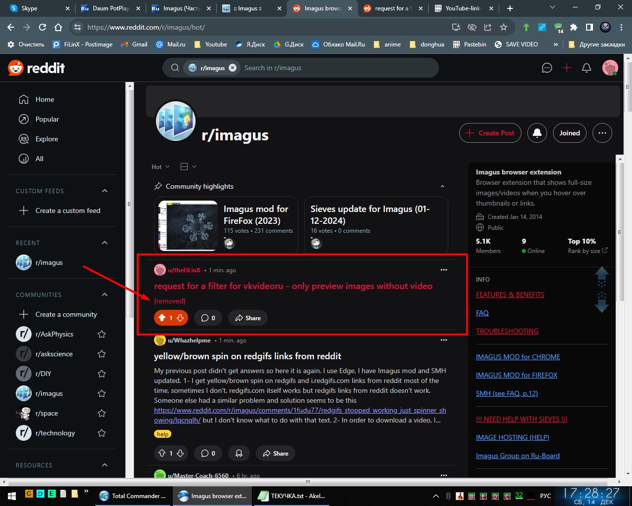Clear the r/imagus search scope chip
This screenshot has height=506, width=632.
click(233, 68)
